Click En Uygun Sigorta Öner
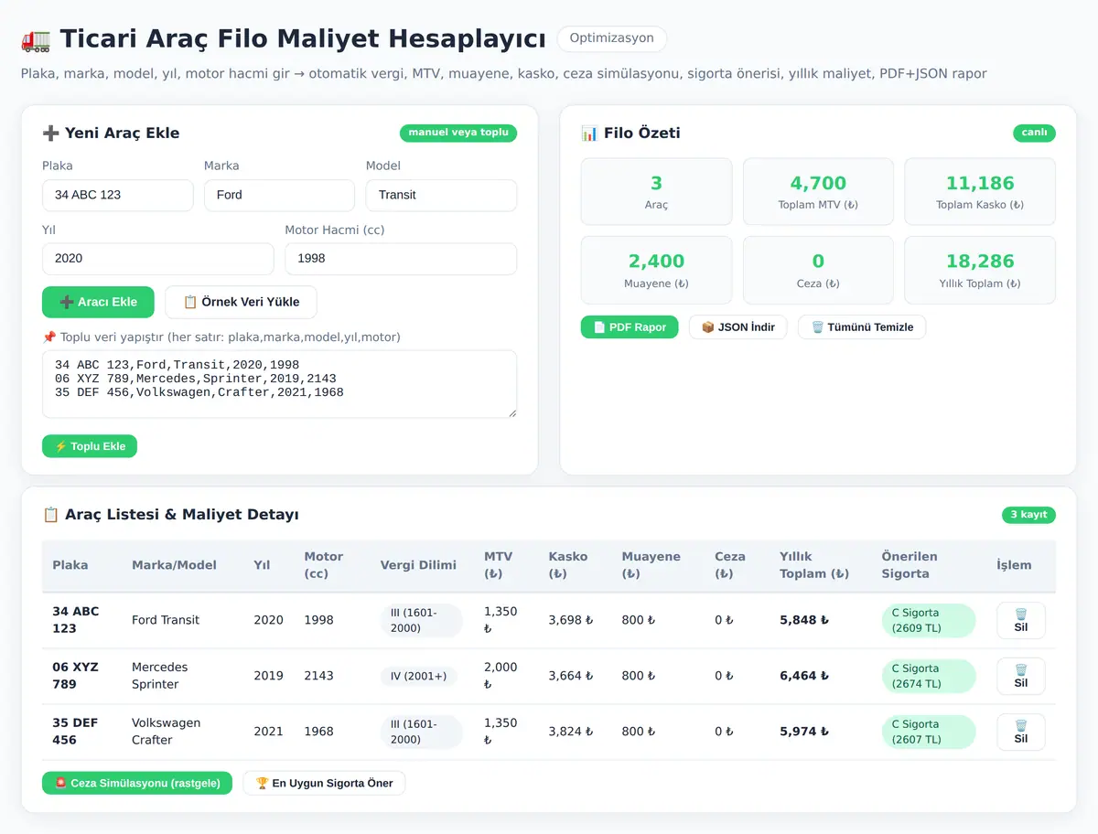1098x834 pixels. coord(324,783)
